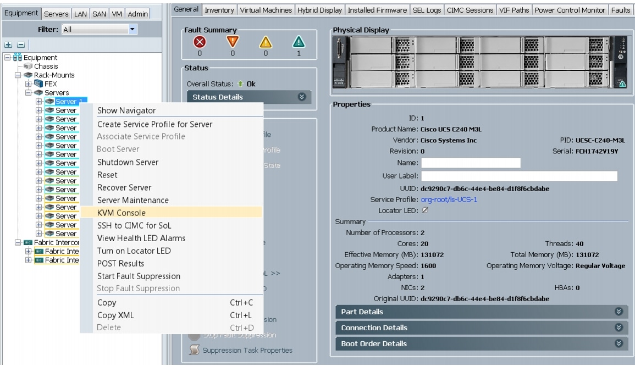Image resolution: width=635 pixels, height=383 pixels.
Task: Click the Equipment root node icon in tree
Action: click(x=18, y=57)
